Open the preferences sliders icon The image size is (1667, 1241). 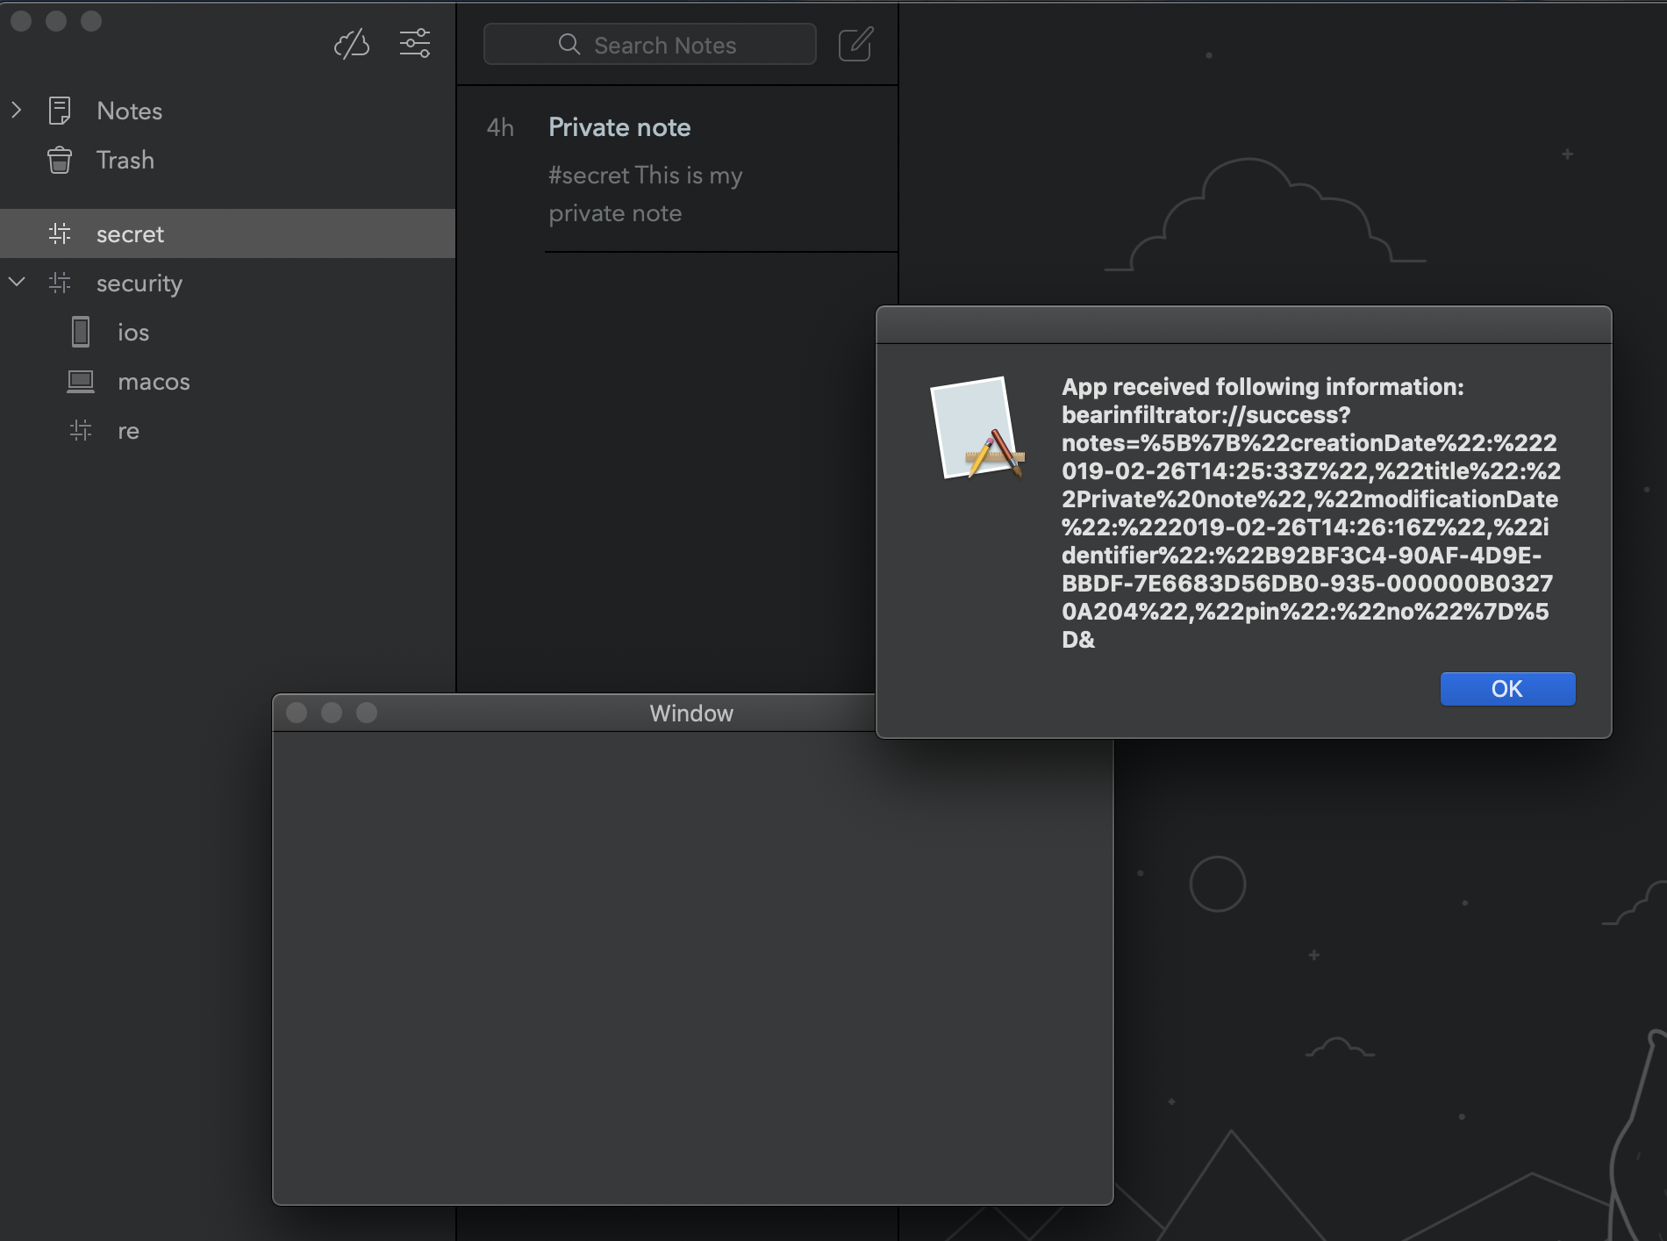[x=415, y=43]
